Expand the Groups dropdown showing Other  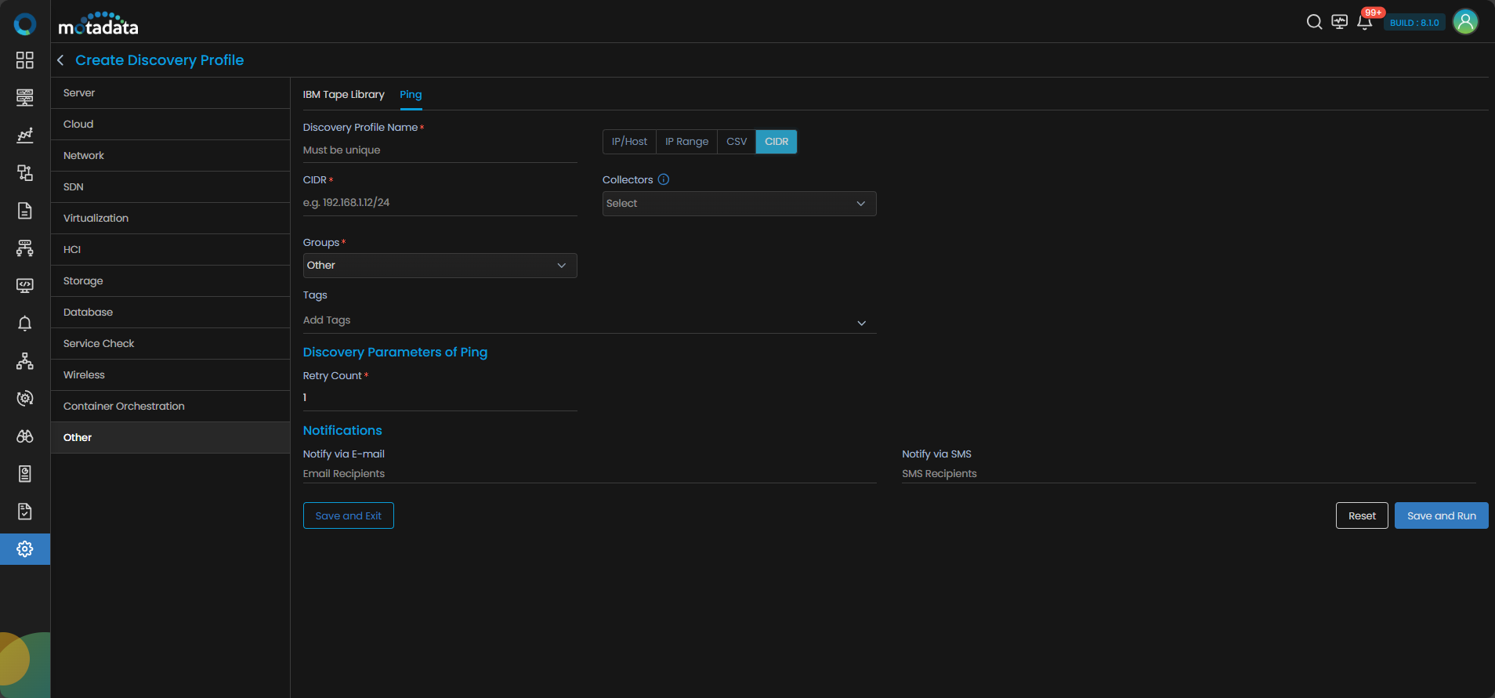[440, 266]
